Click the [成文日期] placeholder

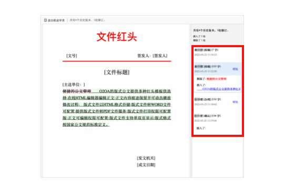[146, 165]
